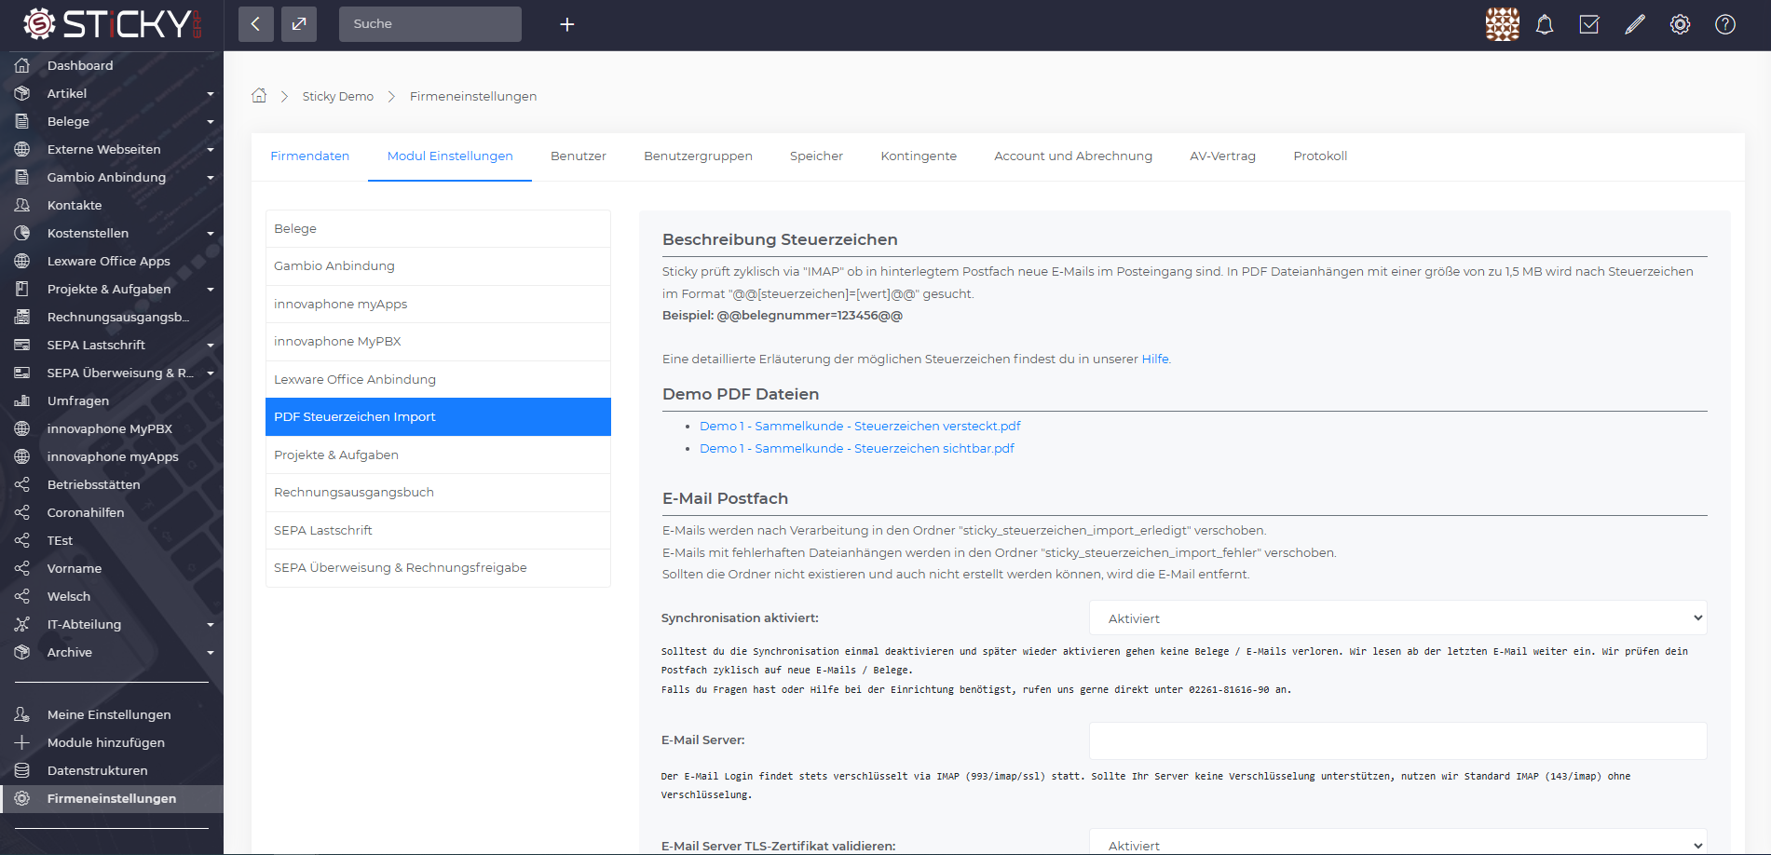Expand SEPA Lastschrift sidebar arrow

coord(211,346)
